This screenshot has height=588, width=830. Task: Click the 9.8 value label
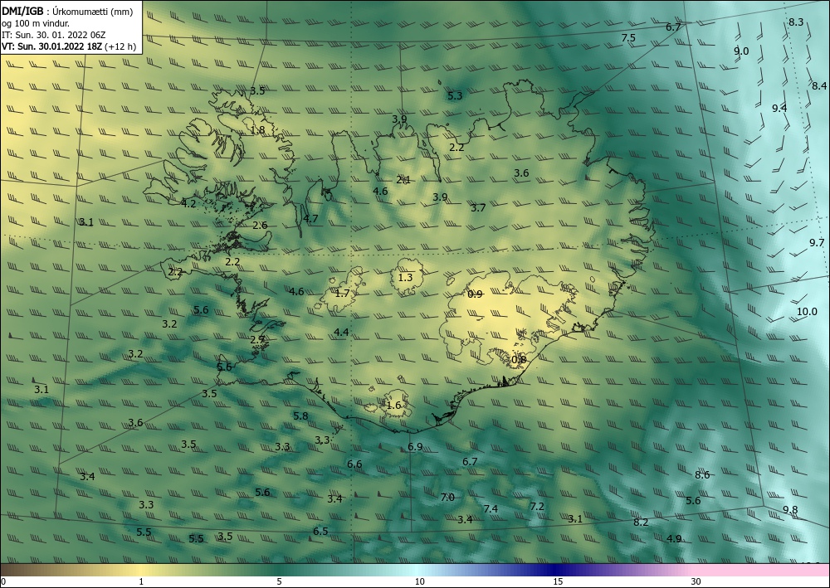(790, 510)
